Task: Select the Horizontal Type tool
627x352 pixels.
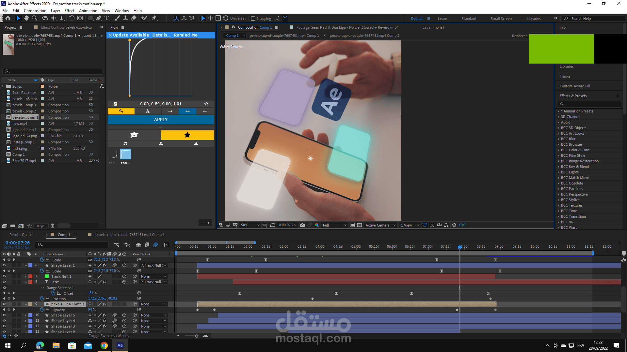Action: (107, 18)
